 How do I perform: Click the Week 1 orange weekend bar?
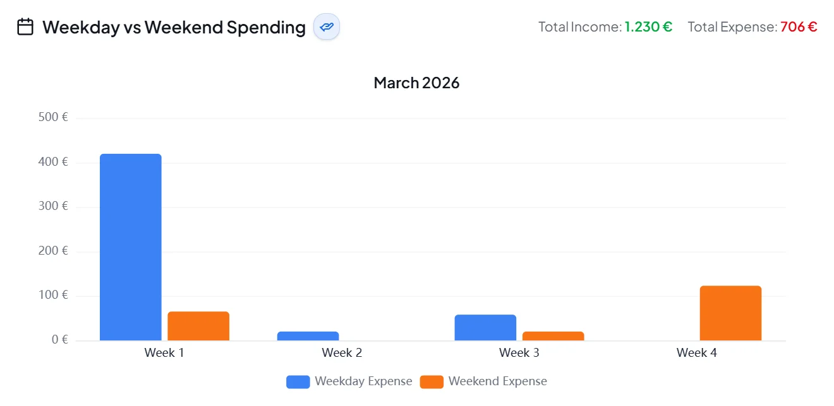198,325
